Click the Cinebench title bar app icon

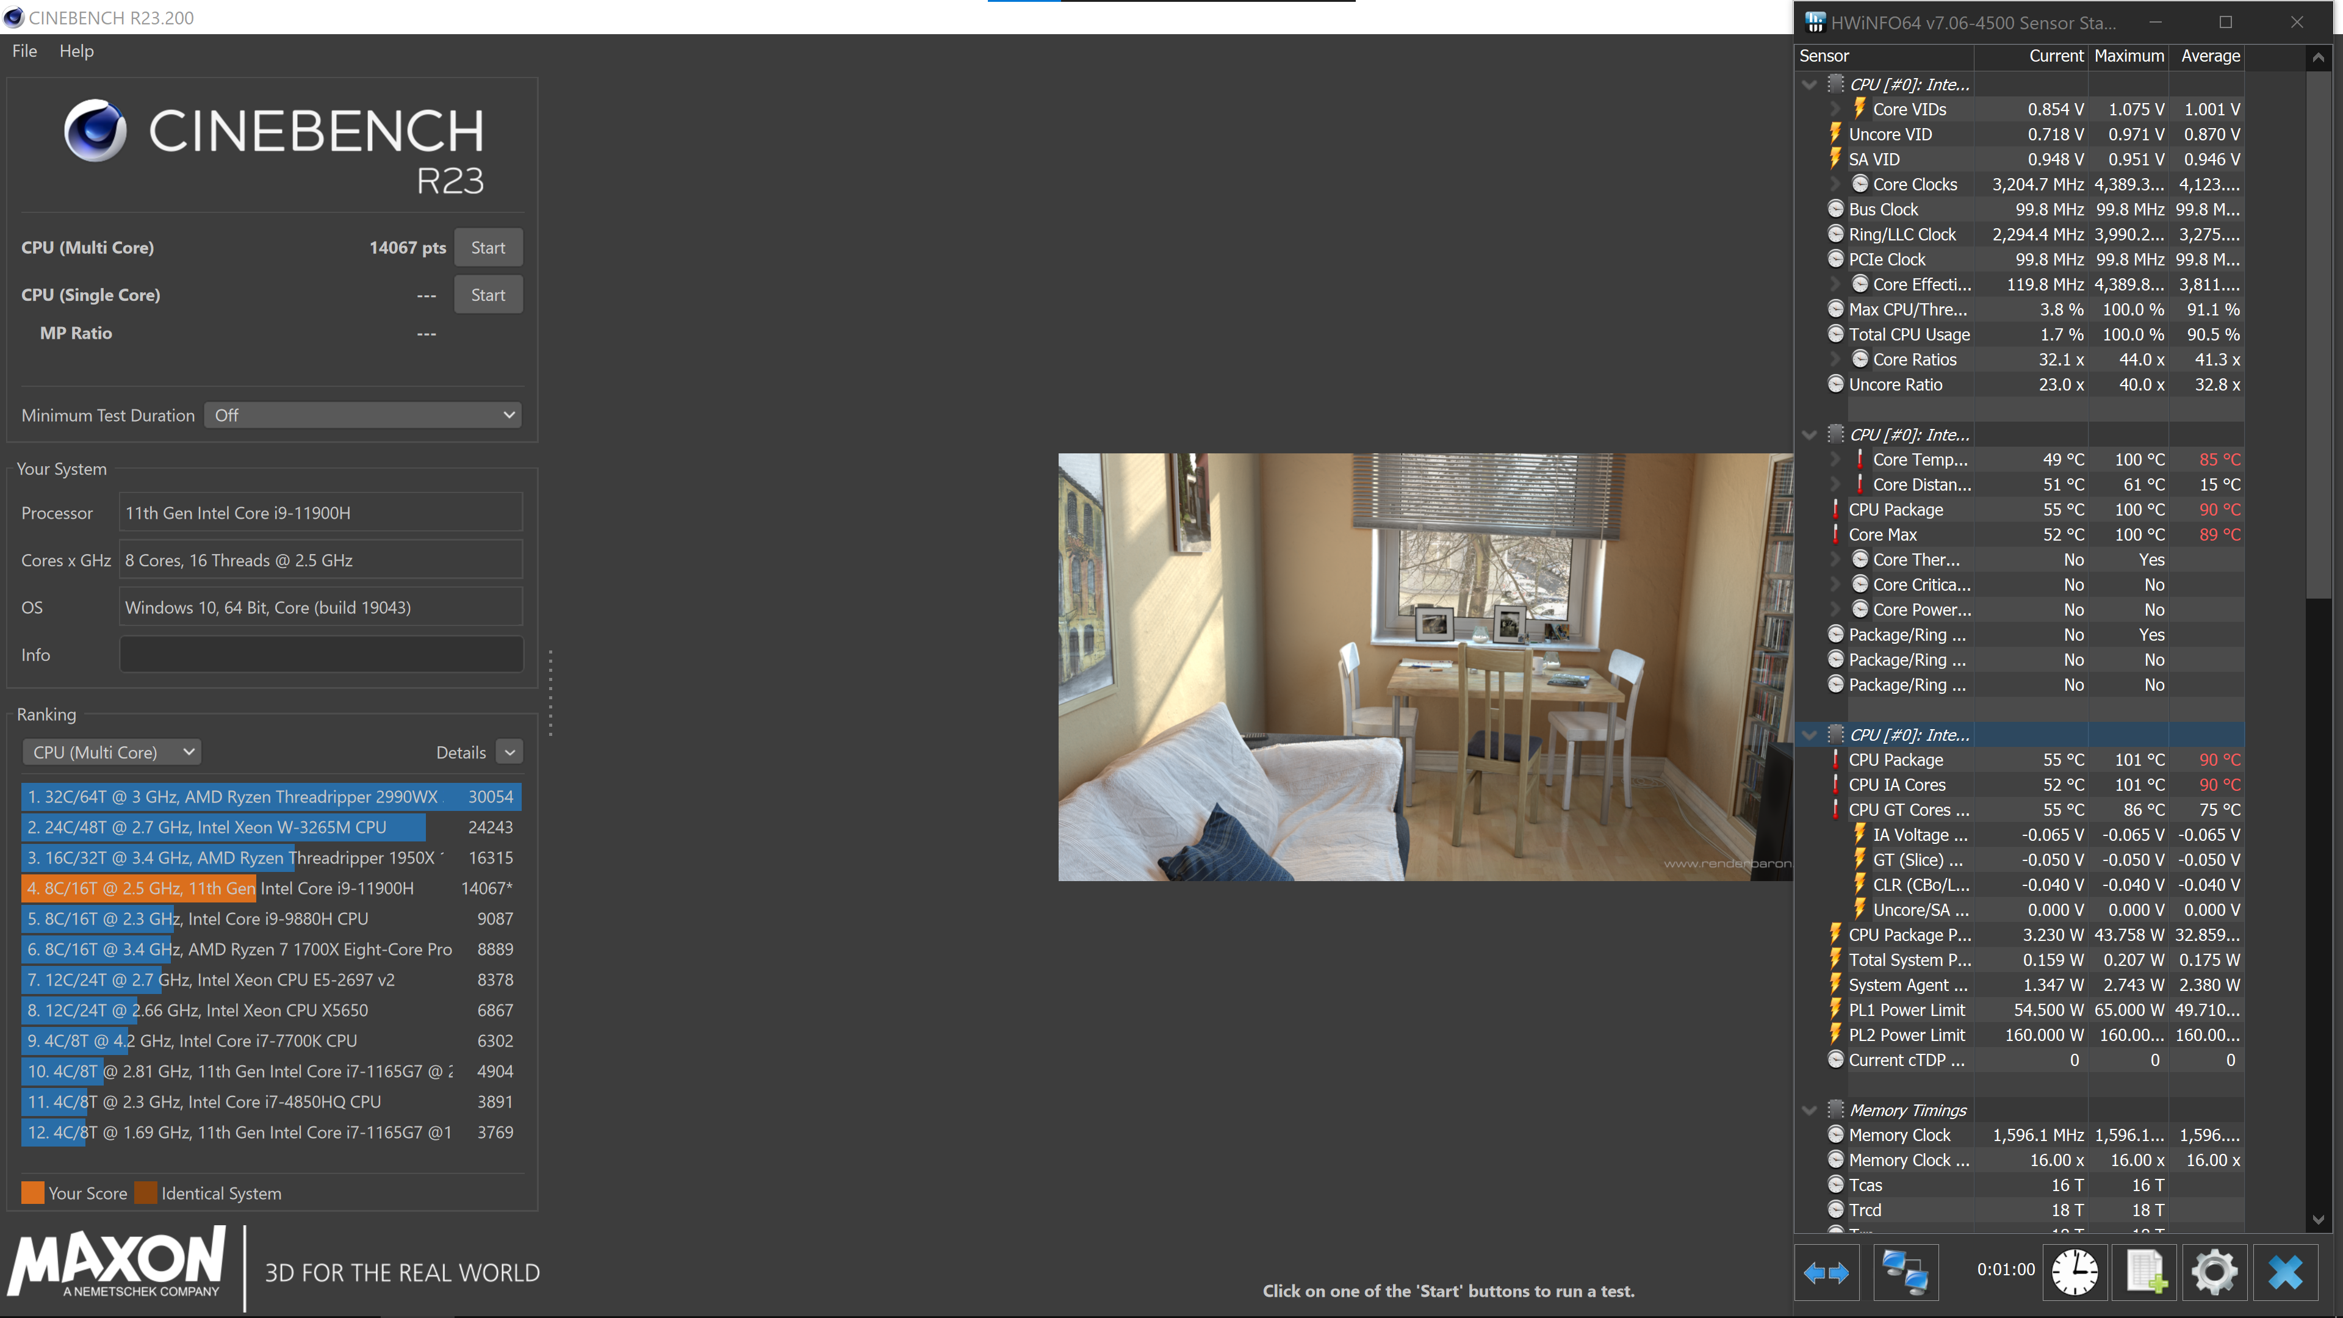pos(13,17)
